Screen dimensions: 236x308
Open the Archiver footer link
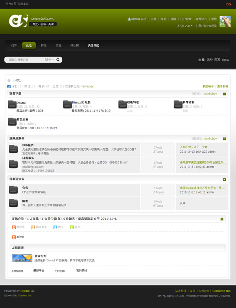[x=204, y=291]
